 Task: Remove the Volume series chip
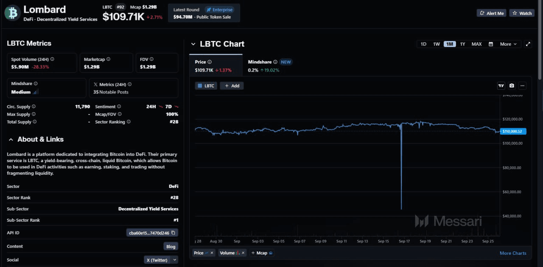(x=243, y=253)
